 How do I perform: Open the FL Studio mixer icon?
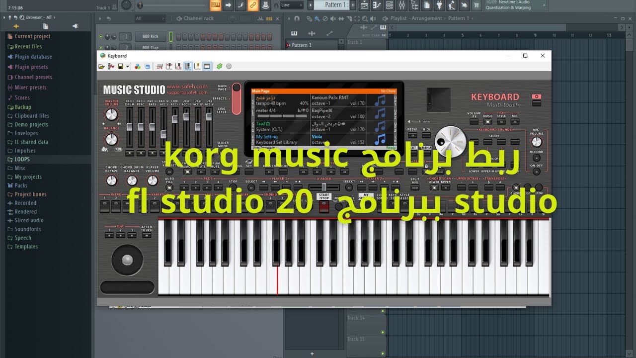coord(402,5)
